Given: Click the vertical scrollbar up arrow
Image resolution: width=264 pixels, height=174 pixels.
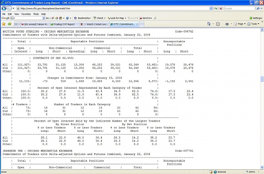Looking at the screenshot, I should [262, 30].
